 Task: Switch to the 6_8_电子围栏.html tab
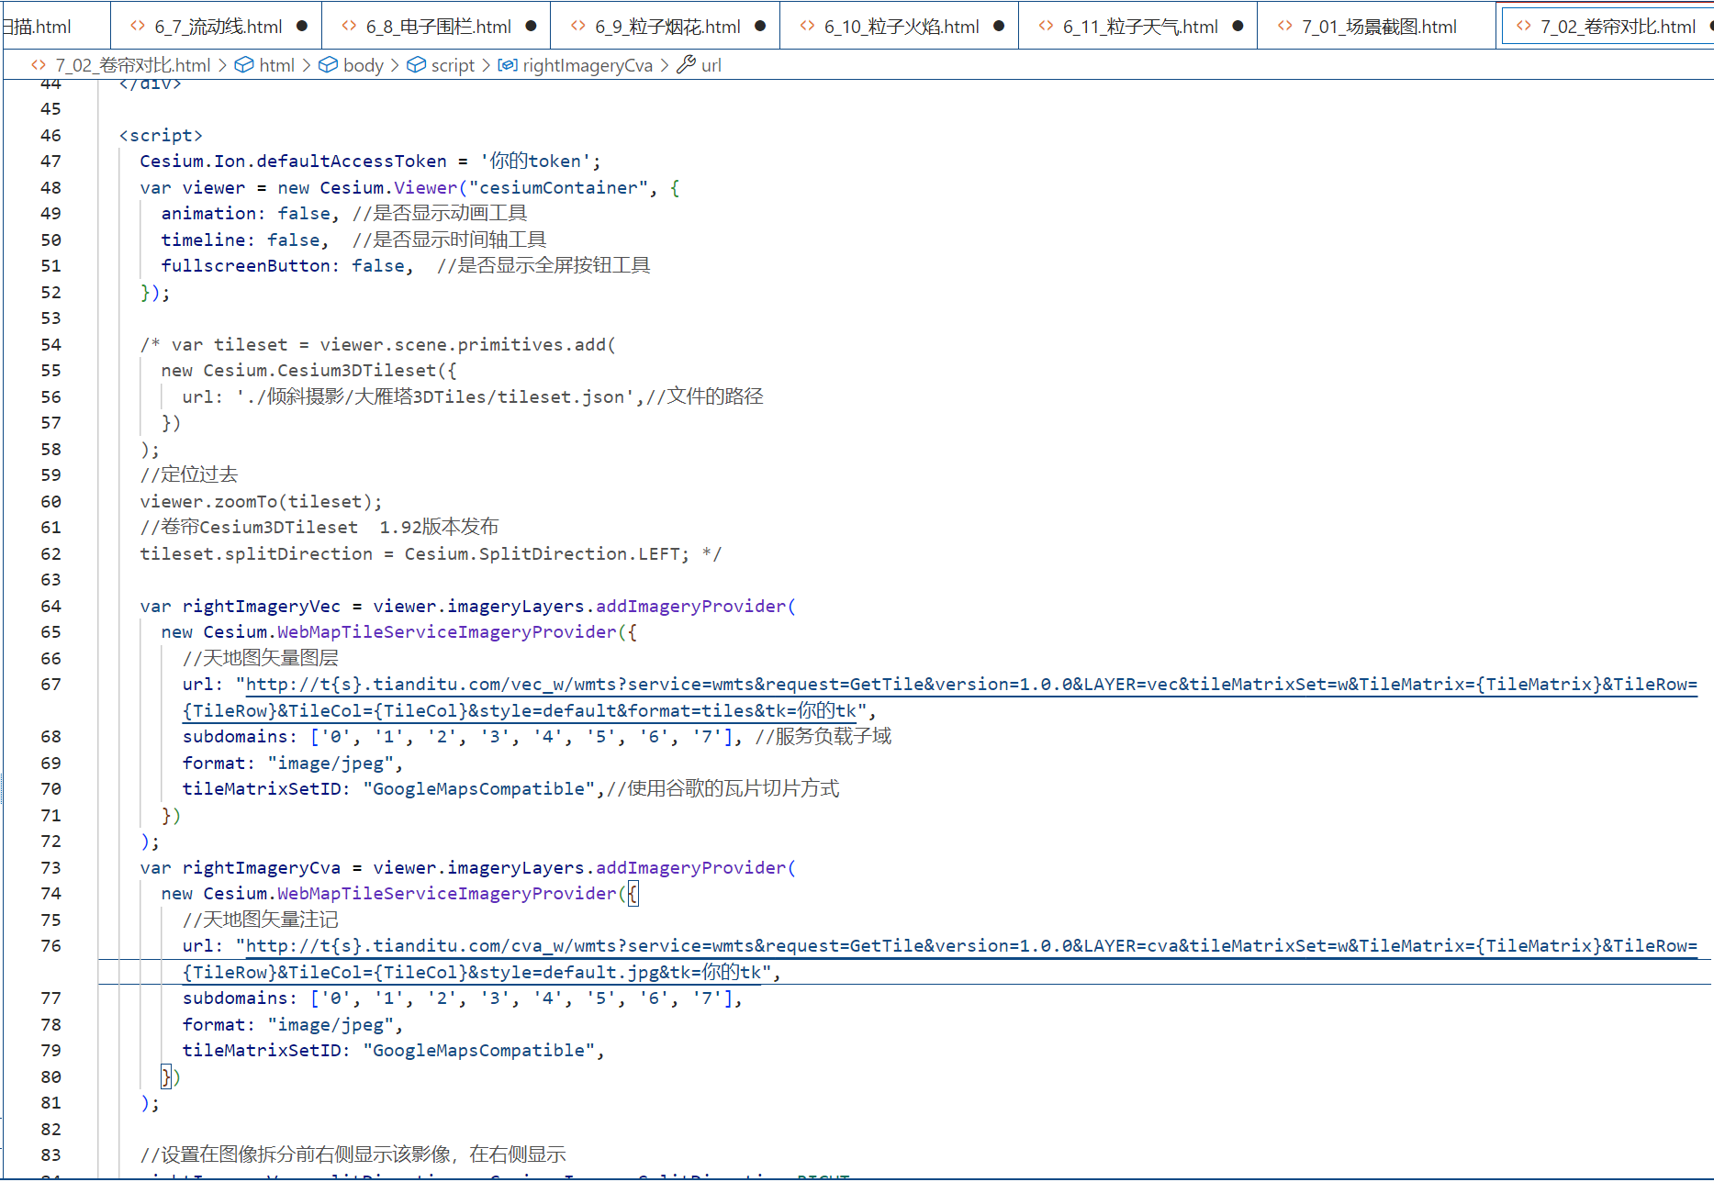pos(437,27)
